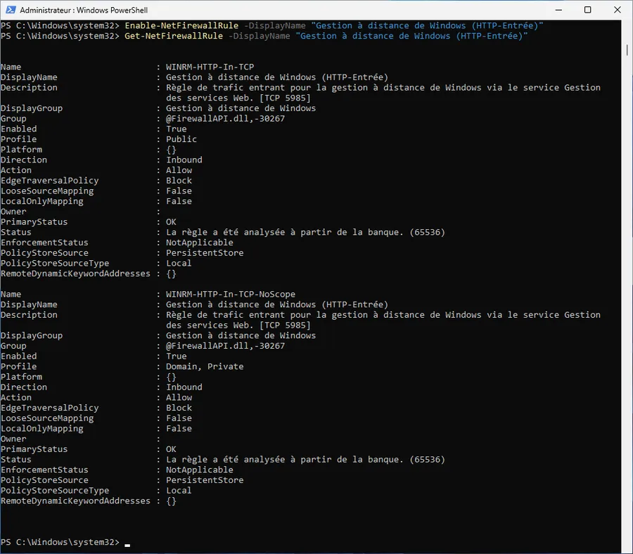The width and height of the screenshot is (633, 554).
Task: Click the Profile value 'Public'
Action: tap(181, 139)
